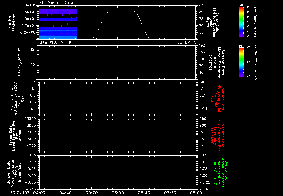Viewport: 283px width, 196px height.
Task: Click the '23500' scanner position axis value
Action: (x=30, y=118)
